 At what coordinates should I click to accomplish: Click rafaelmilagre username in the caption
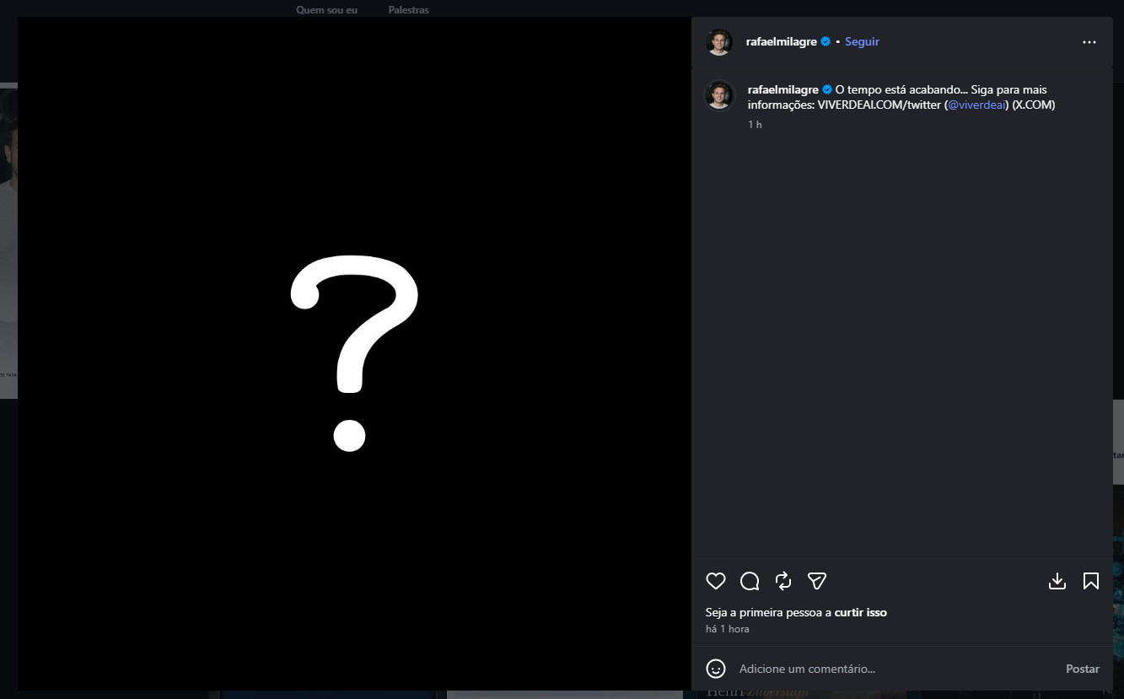[x=782, y=89]
